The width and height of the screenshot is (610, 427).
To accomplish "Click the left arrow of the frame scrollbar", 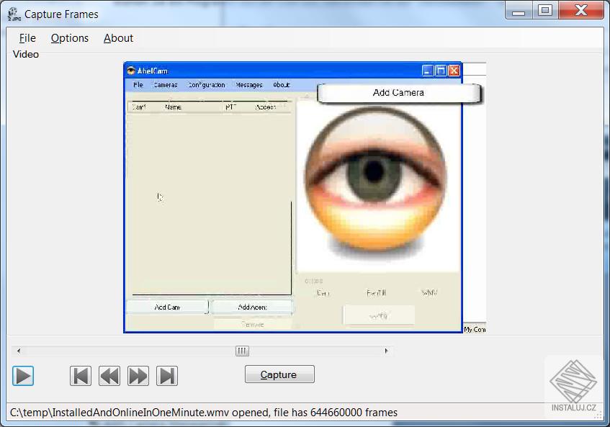I will pyautogui.click(x=19, y=351).
